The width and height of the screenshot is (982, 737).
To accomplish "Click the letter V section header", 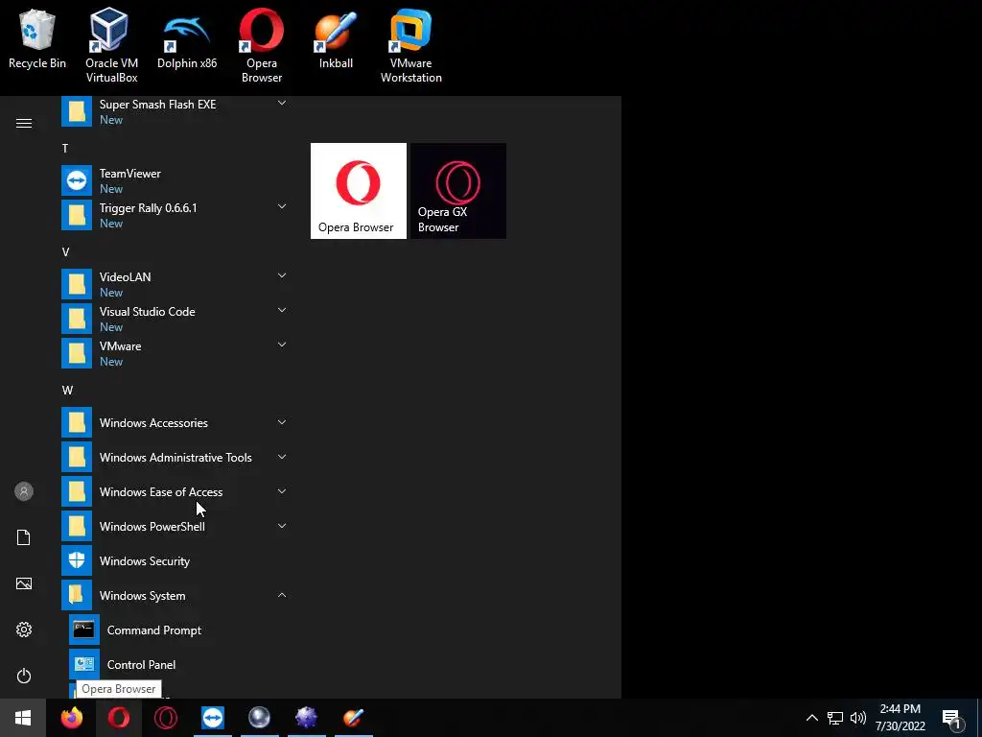I will click(x=65, y=252).
